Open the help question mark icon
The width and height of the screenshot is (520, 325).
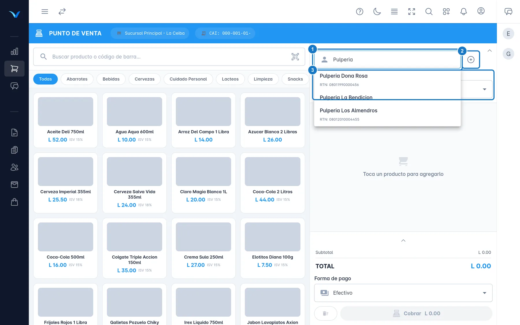tap(360, 12)
